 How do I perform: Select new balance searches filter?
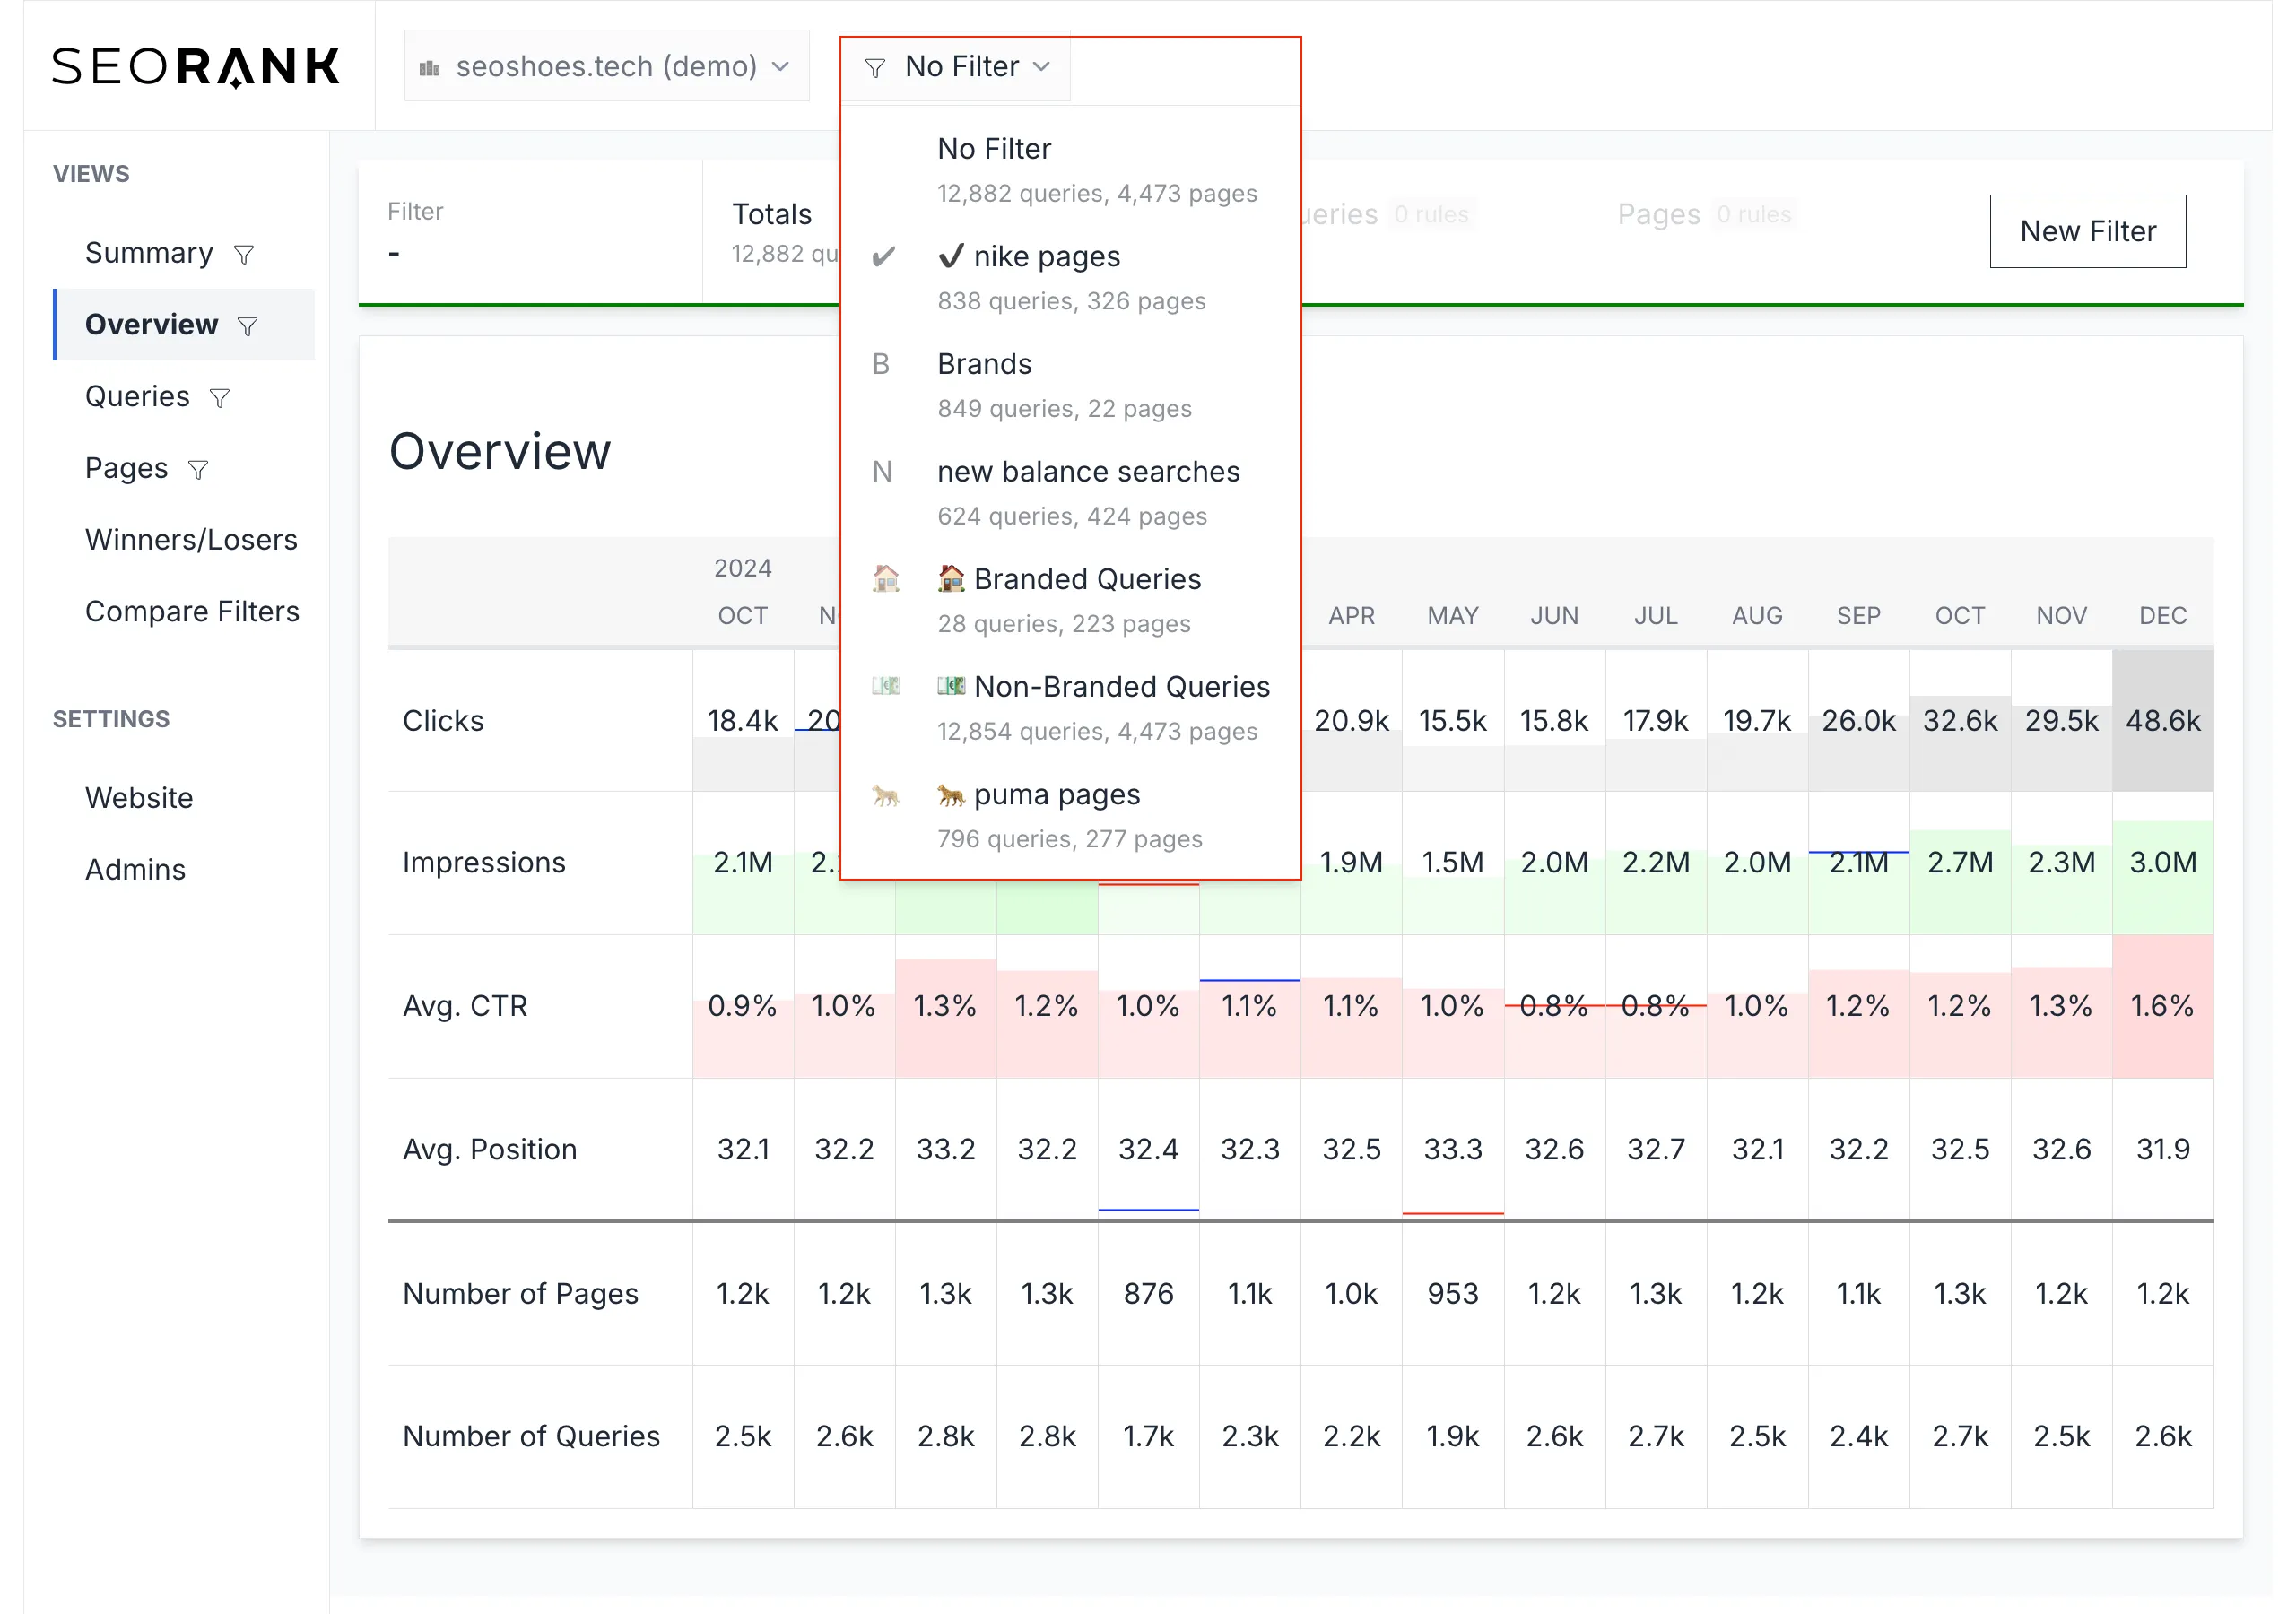click(x=1087, y=472)
